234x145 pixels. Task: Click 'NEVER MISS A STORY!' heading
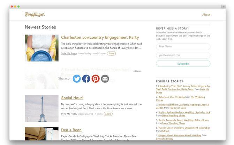pyautogui.click(x=172, y=29)
